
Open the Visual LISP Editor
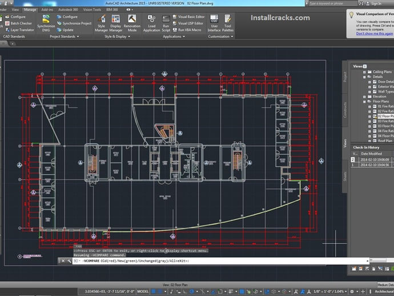tap(188, 23)
